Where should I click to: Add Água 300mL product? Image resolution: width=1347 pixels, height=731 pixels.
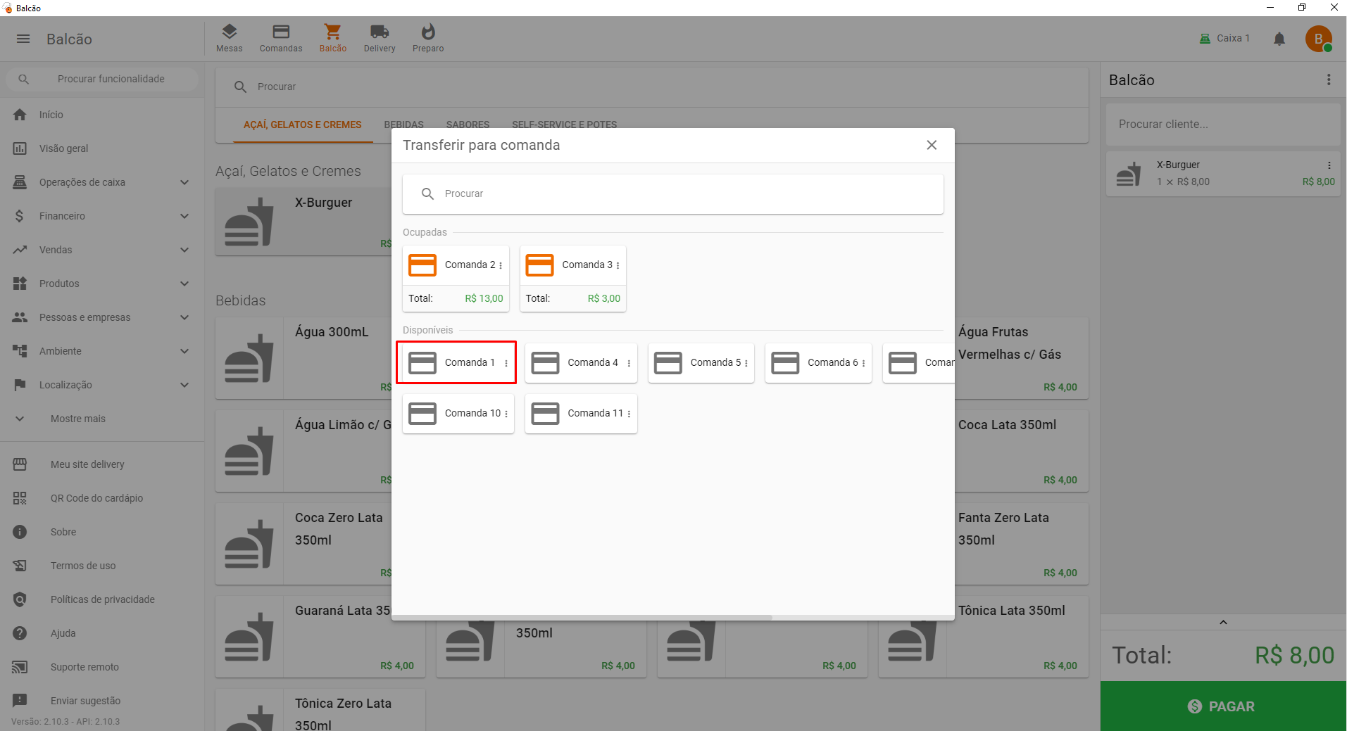(303, 358)
